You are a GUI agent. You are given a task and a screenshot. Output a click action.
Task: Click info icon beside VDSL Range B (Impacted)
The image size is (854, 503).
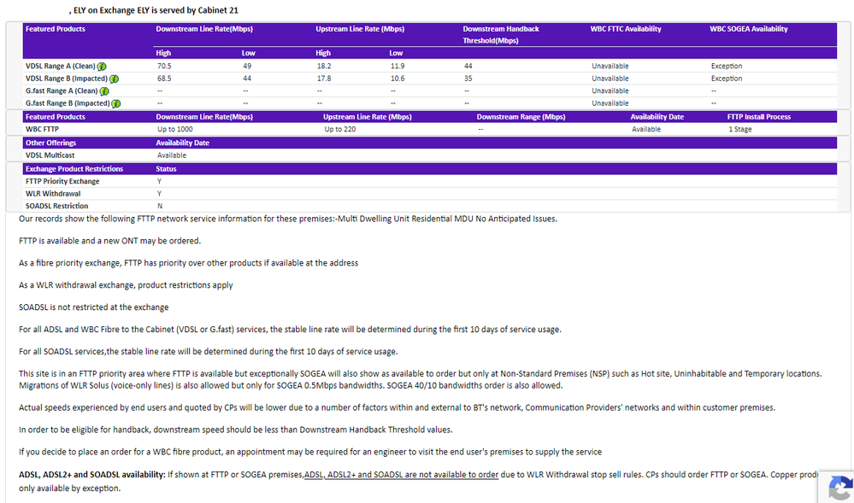click(x=115, y=79)
